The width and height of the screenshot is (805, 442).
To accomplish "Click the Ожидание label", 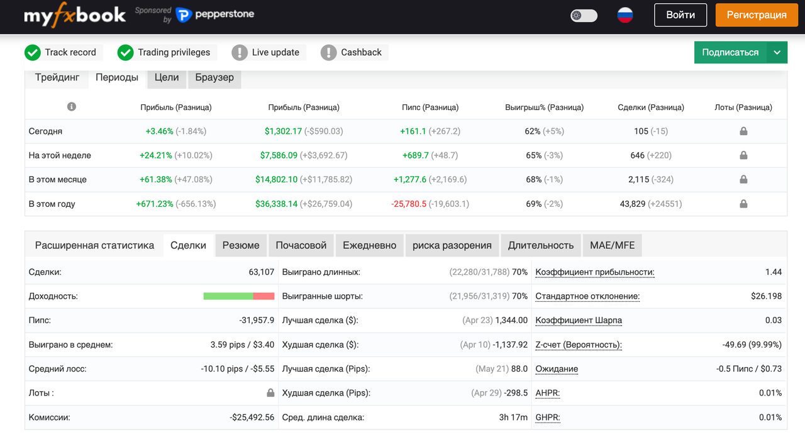I will tap(557, 368).
